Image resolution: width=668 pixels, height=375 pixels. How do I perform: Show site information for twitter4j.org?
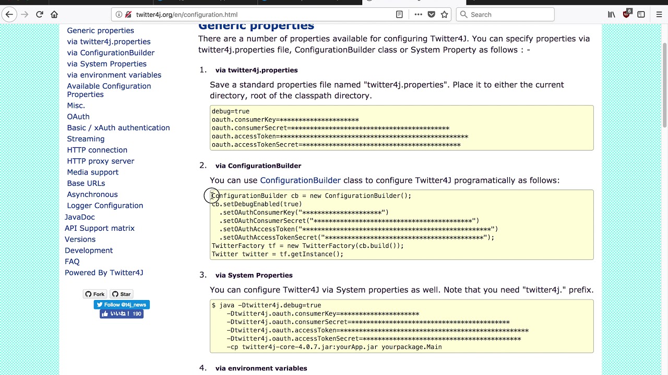click(x=119, y=15)
